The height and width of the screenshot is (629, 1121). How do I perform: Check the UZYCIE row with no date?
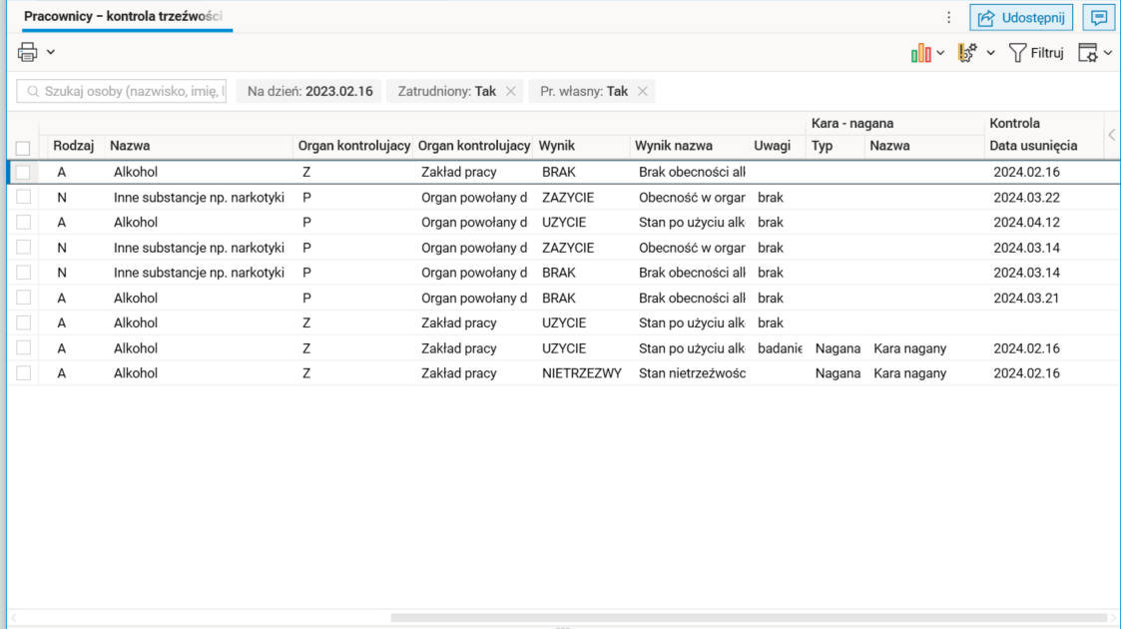coord(23,323)
